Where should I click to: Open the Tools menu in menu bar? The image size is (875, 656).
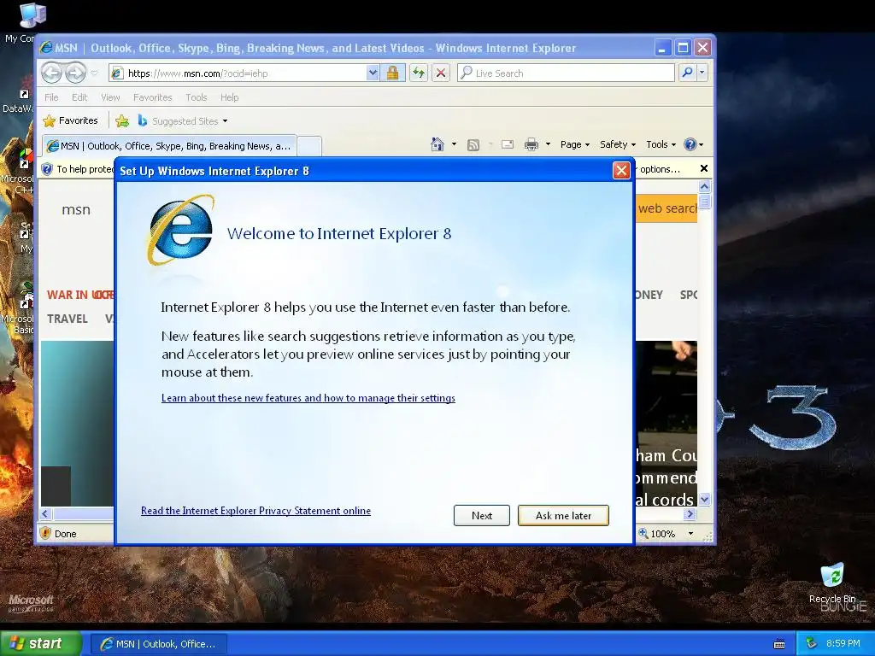tap(197, 97)
